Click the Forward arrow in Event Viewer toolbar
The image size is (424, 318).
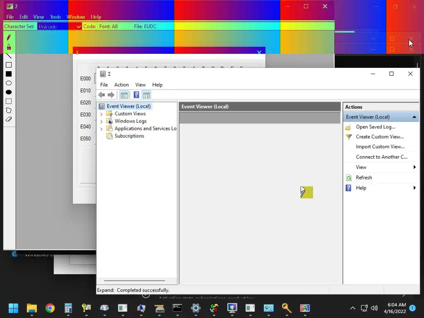(x=111, y=95)
